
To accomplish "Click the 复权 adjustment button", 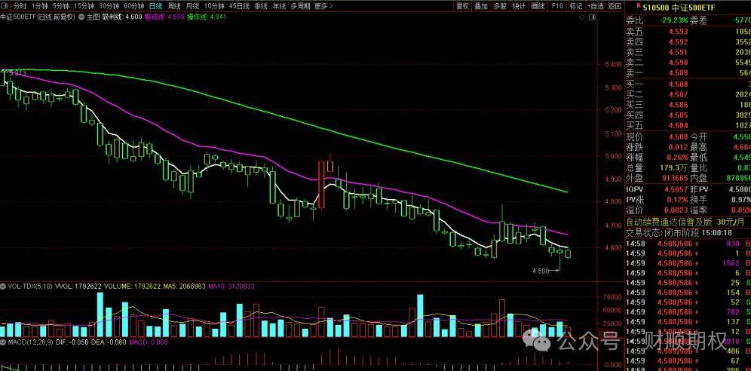I will (462, 6).
